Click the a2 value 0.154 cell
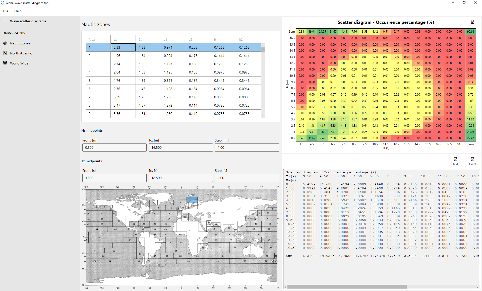 [x=198, y=89]
